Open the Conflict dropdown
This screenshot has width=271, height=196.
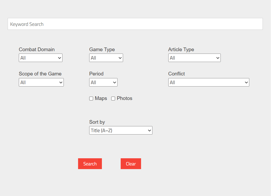click(209, 82)
